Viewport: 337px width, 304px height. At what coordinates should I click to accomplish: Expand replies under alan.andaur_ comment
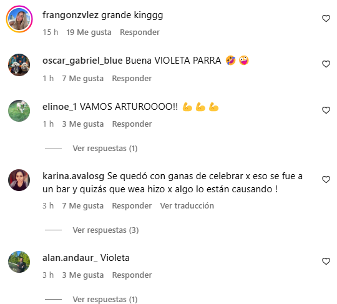click(105, 299)
